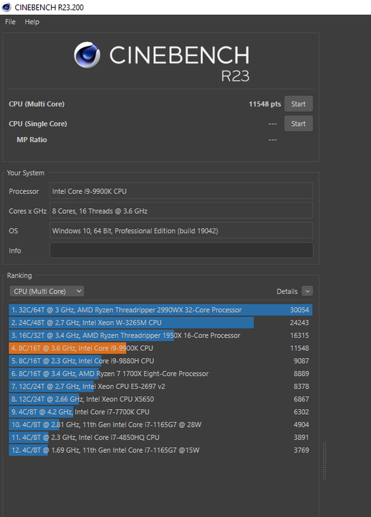Click the 3769 score value

301,450
